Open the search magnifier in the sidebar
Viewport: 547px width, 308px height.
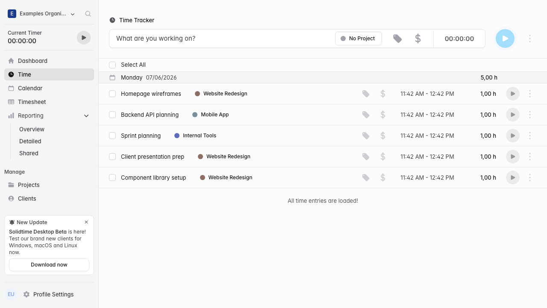point(88,14)
